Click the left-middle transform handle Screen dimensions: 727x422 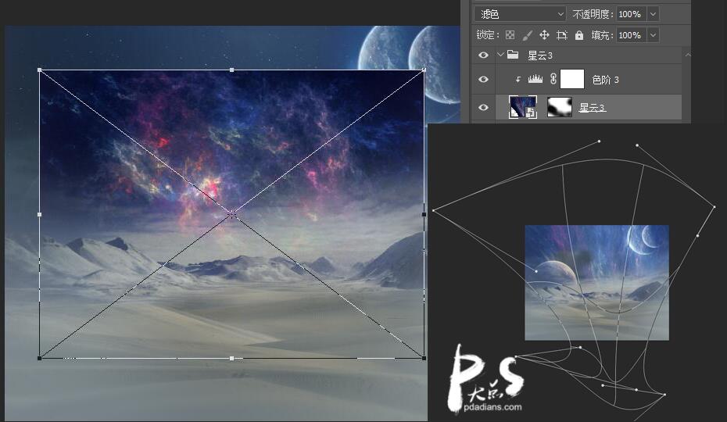39,214
